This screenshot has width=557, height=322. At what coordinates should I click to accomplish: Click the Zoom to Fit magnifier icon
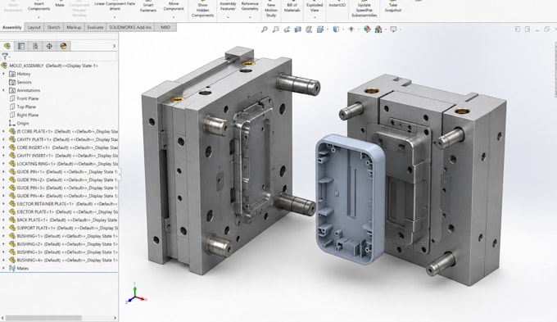265,29
